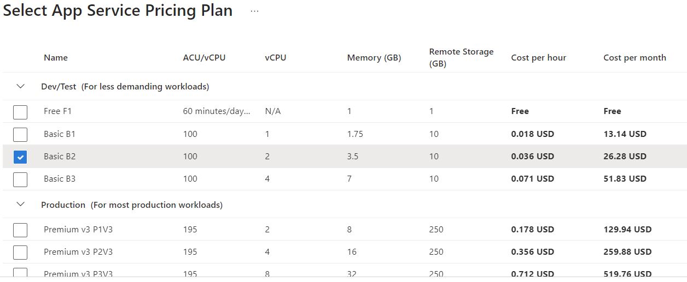687x282 pixels.
Task: Collapse the Dev/Test group chevron
Action: (21, 86)
